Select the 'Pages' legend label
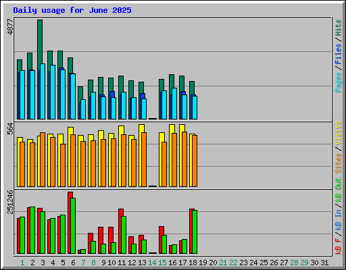346x270 pixels. (x=339, y=82)
